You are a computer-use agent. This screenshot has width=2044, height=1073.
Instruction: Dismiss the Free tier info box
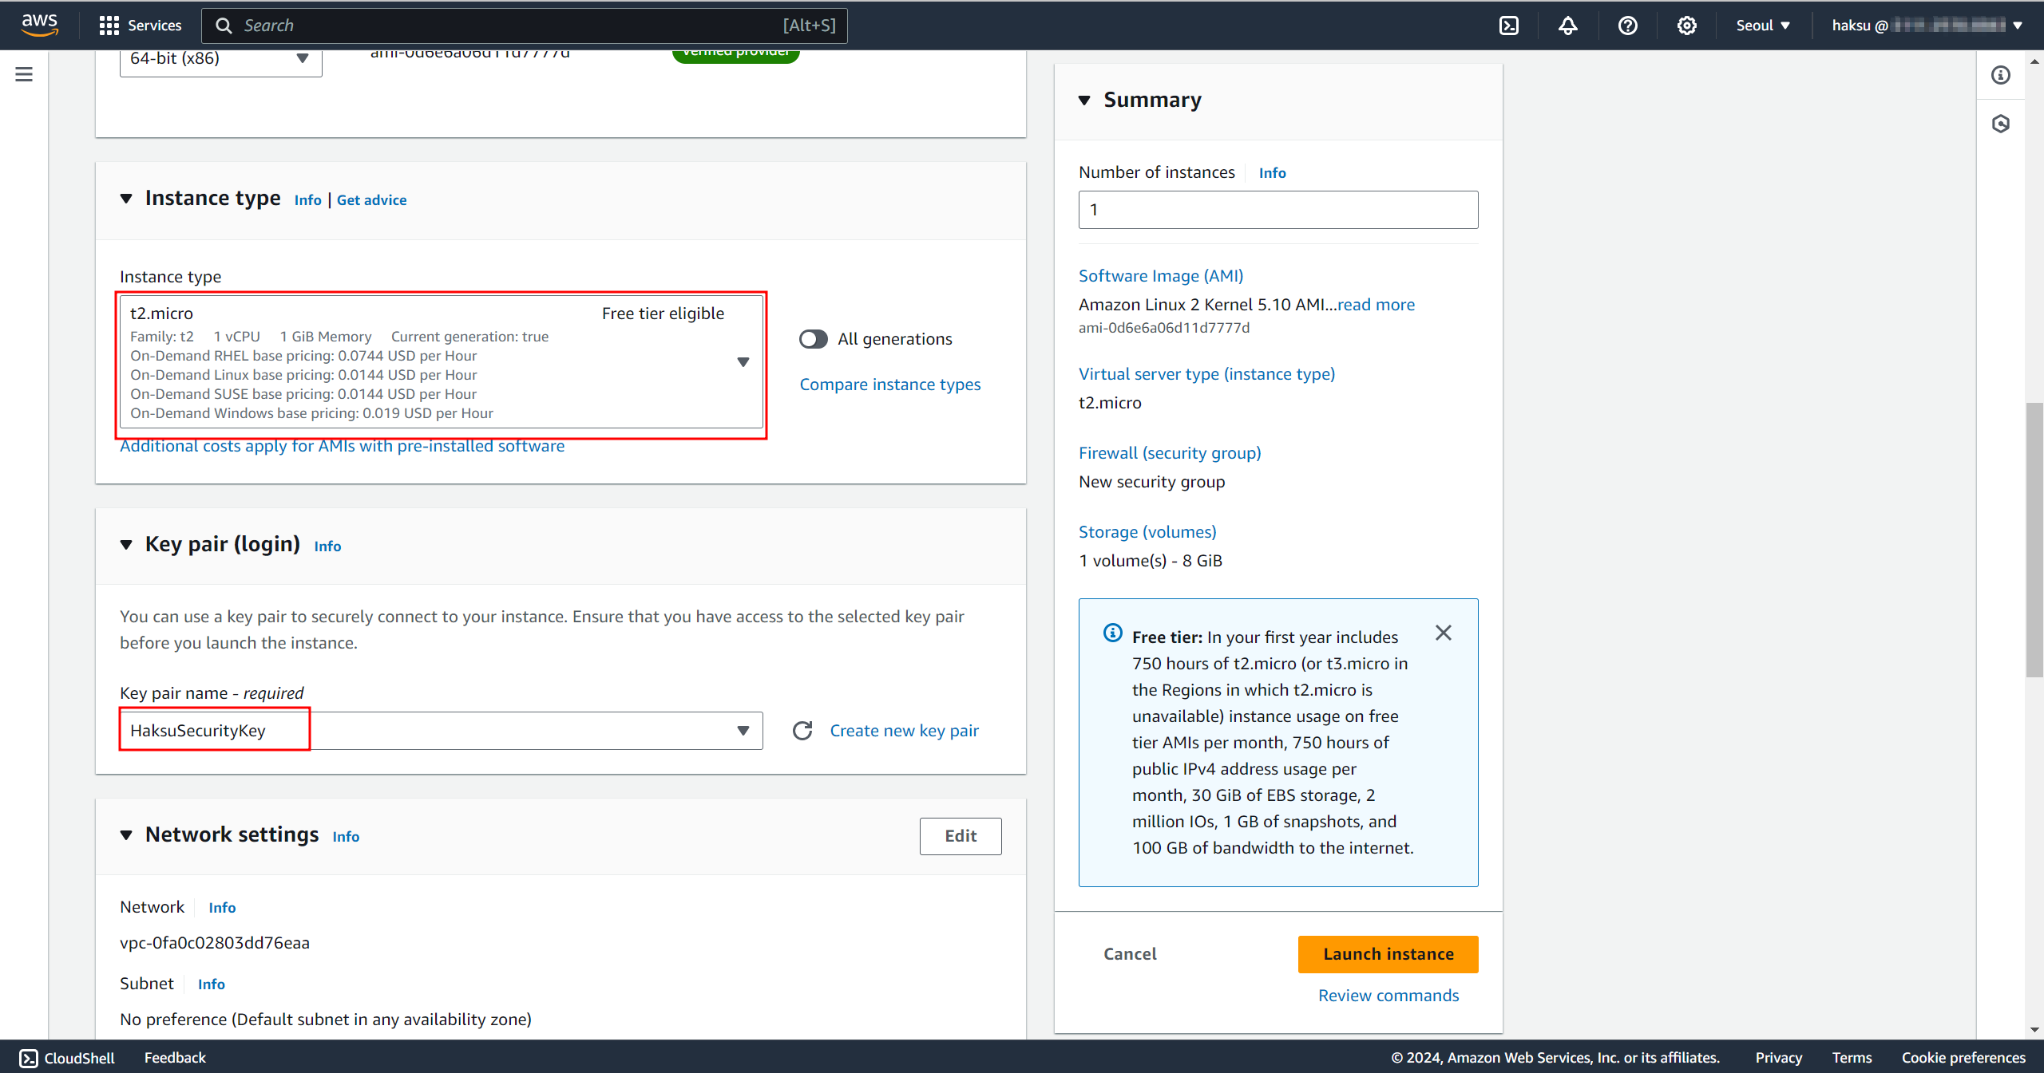[1443, 633]
